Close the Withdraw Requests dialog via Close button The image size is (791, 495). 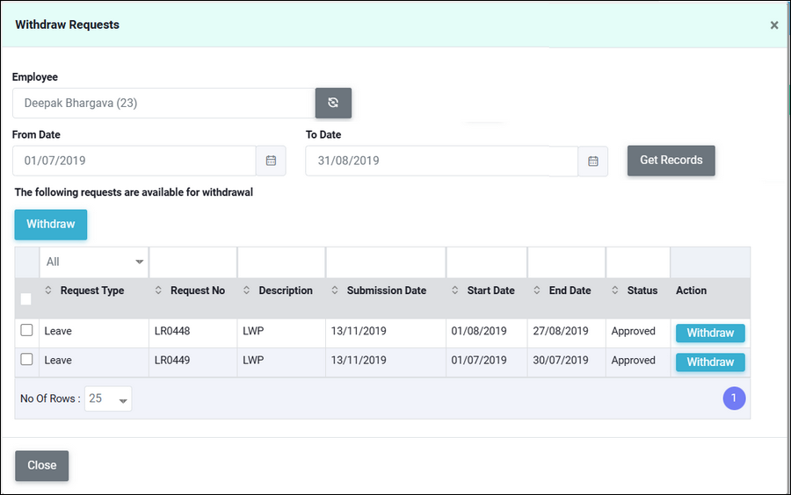pyautogui.click(x=41, y=465)
